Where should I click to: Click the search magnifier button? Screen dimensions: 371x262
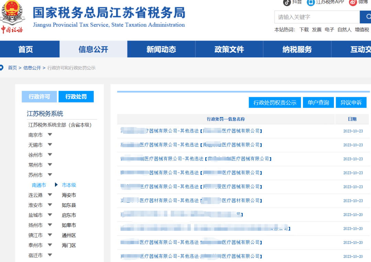pyautogui.click(x=366, y=17)
